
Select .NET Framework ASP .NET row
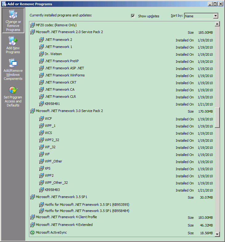tap(126, 68)
